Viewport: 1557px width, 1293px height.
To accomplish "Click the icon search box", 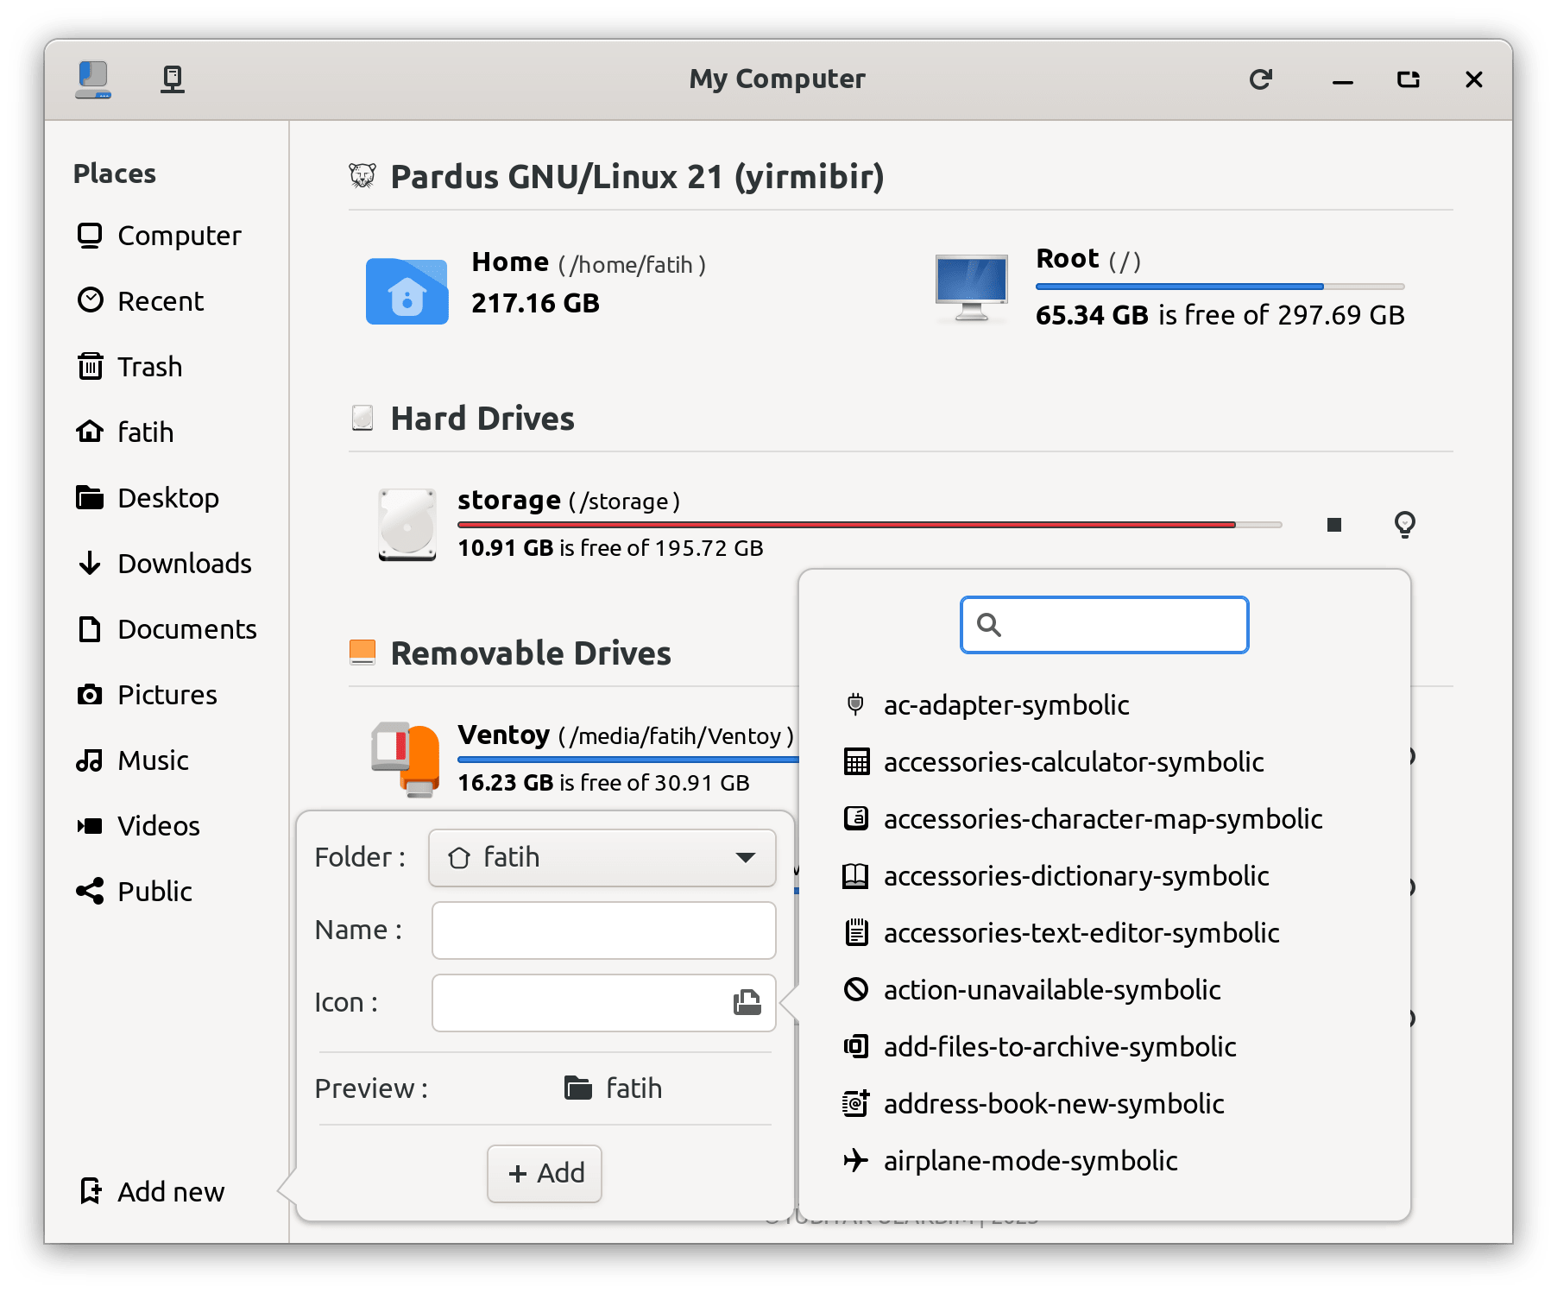I will coord(1105,625).
